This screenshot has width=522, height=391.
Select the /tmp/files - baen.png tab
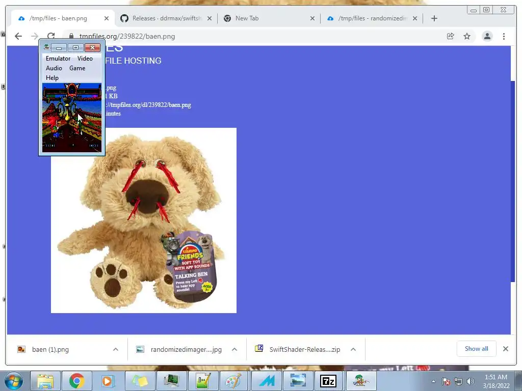63,18
